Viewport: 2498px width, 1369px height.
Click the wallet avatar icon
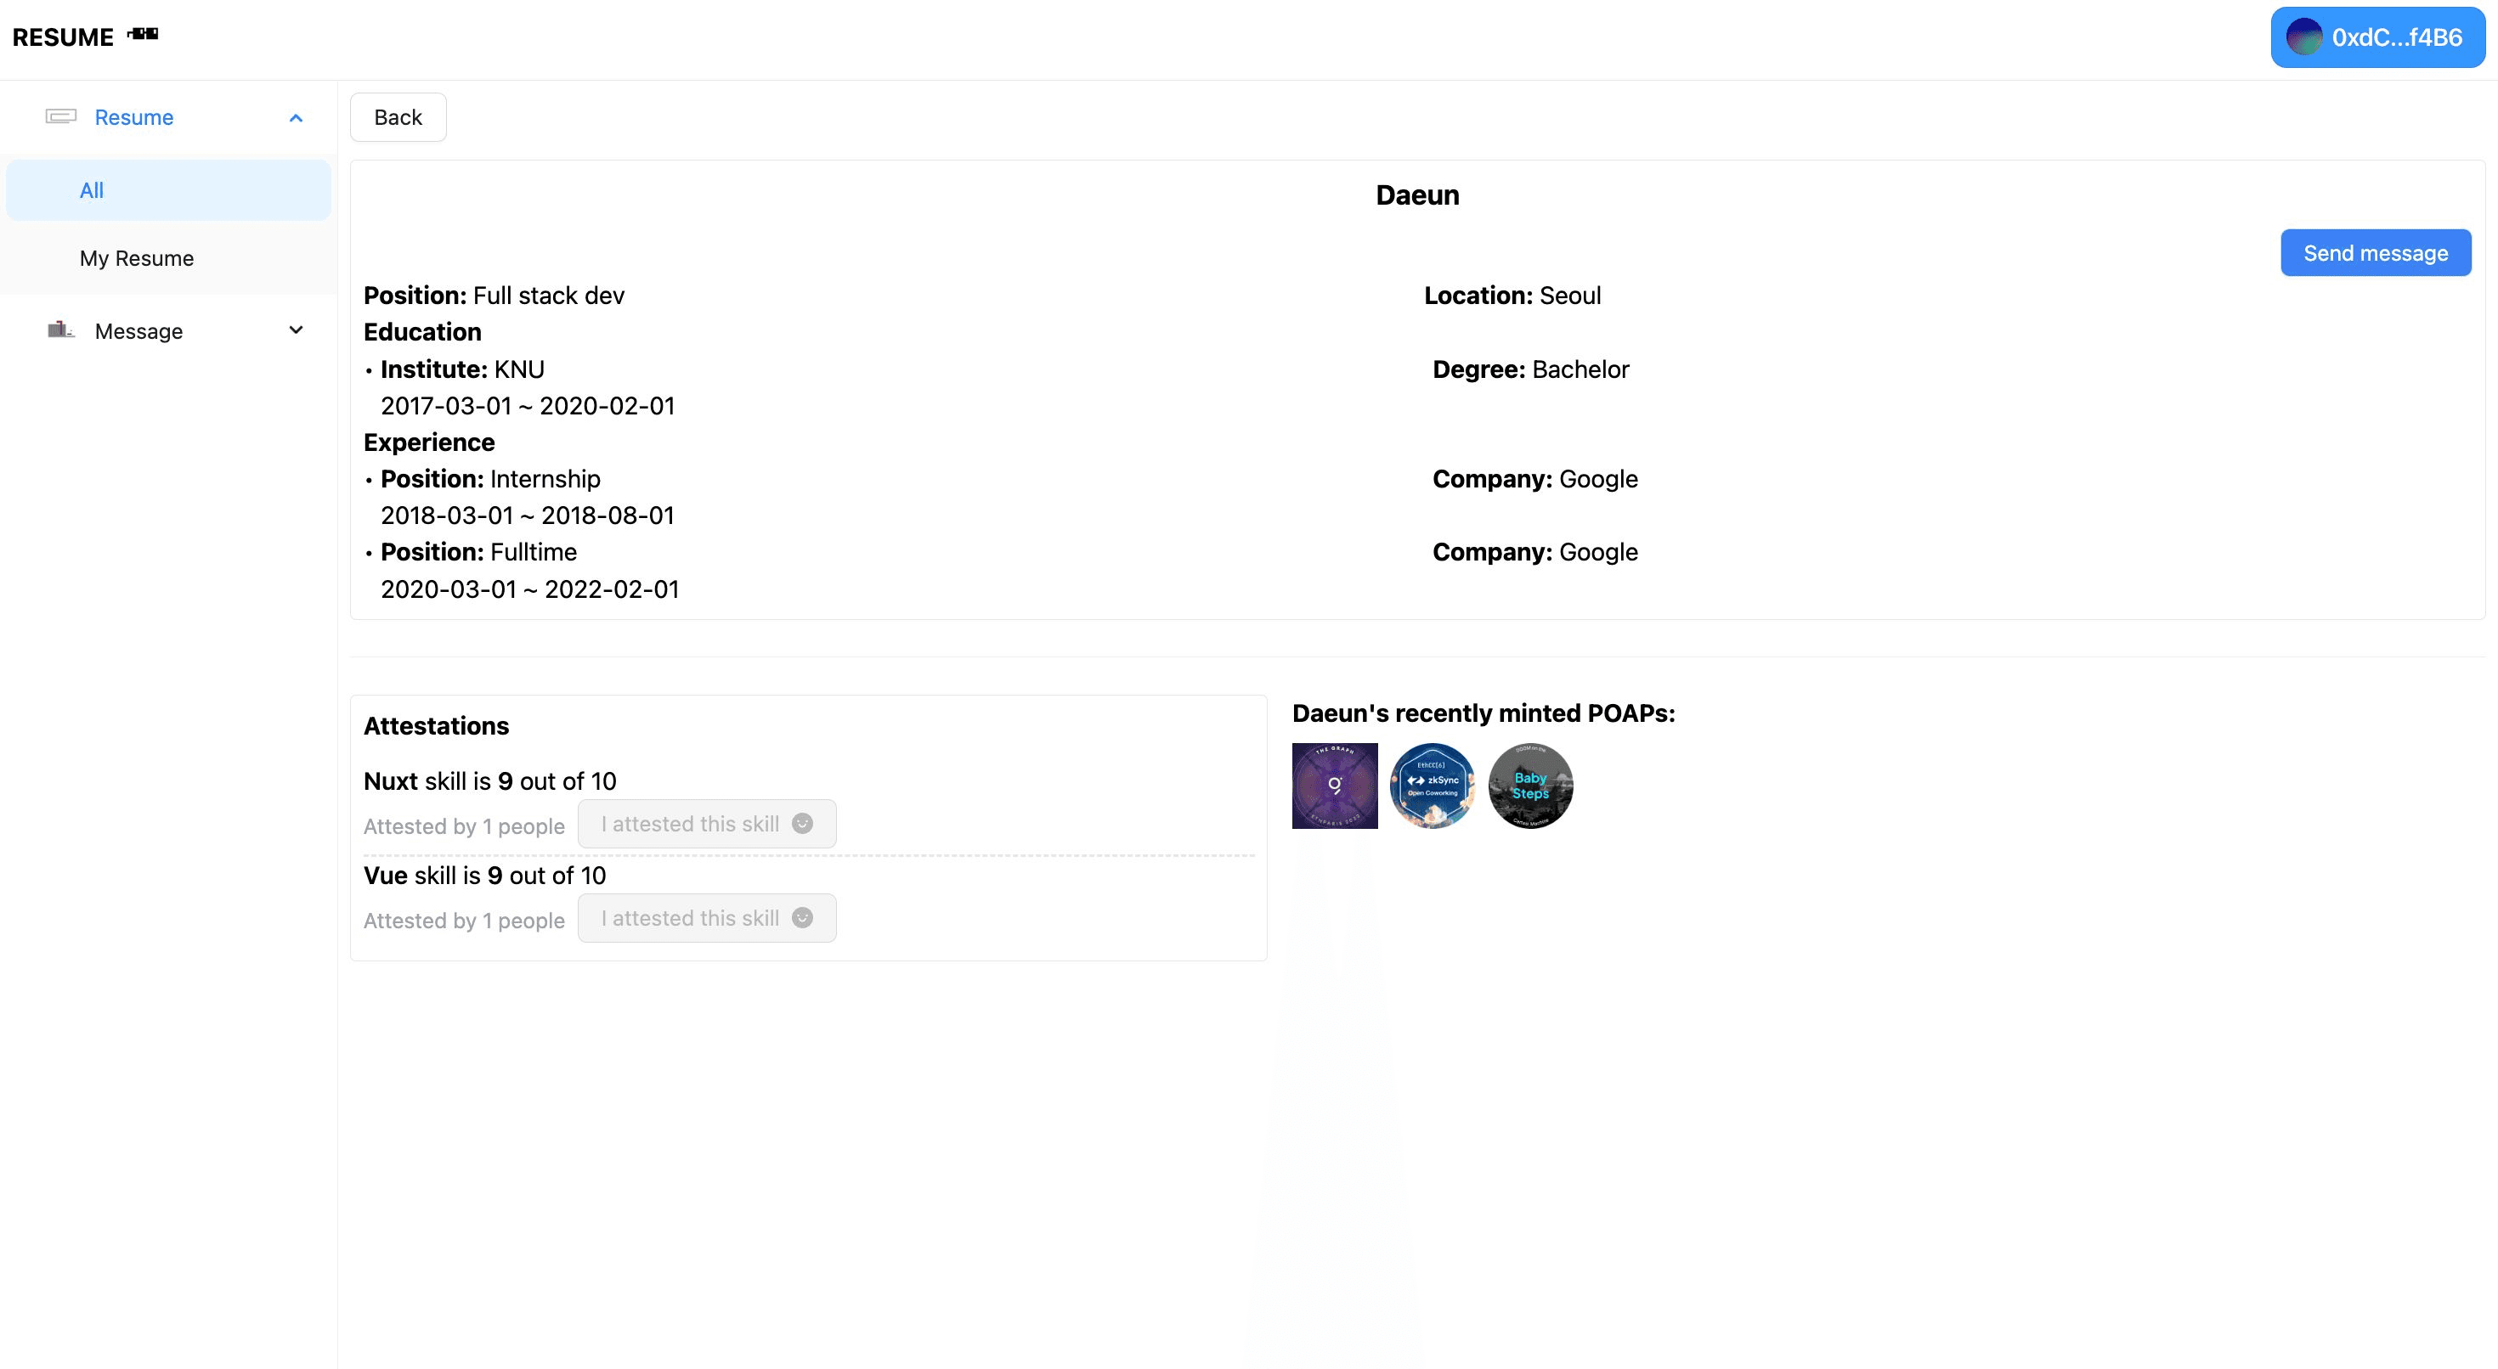coord(2304,38)
